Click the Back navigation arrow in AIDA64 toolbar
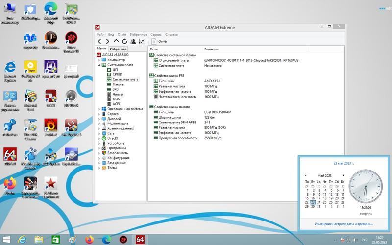Image resolution: width=392 pixels, height=245 pixels. [99, 42]
